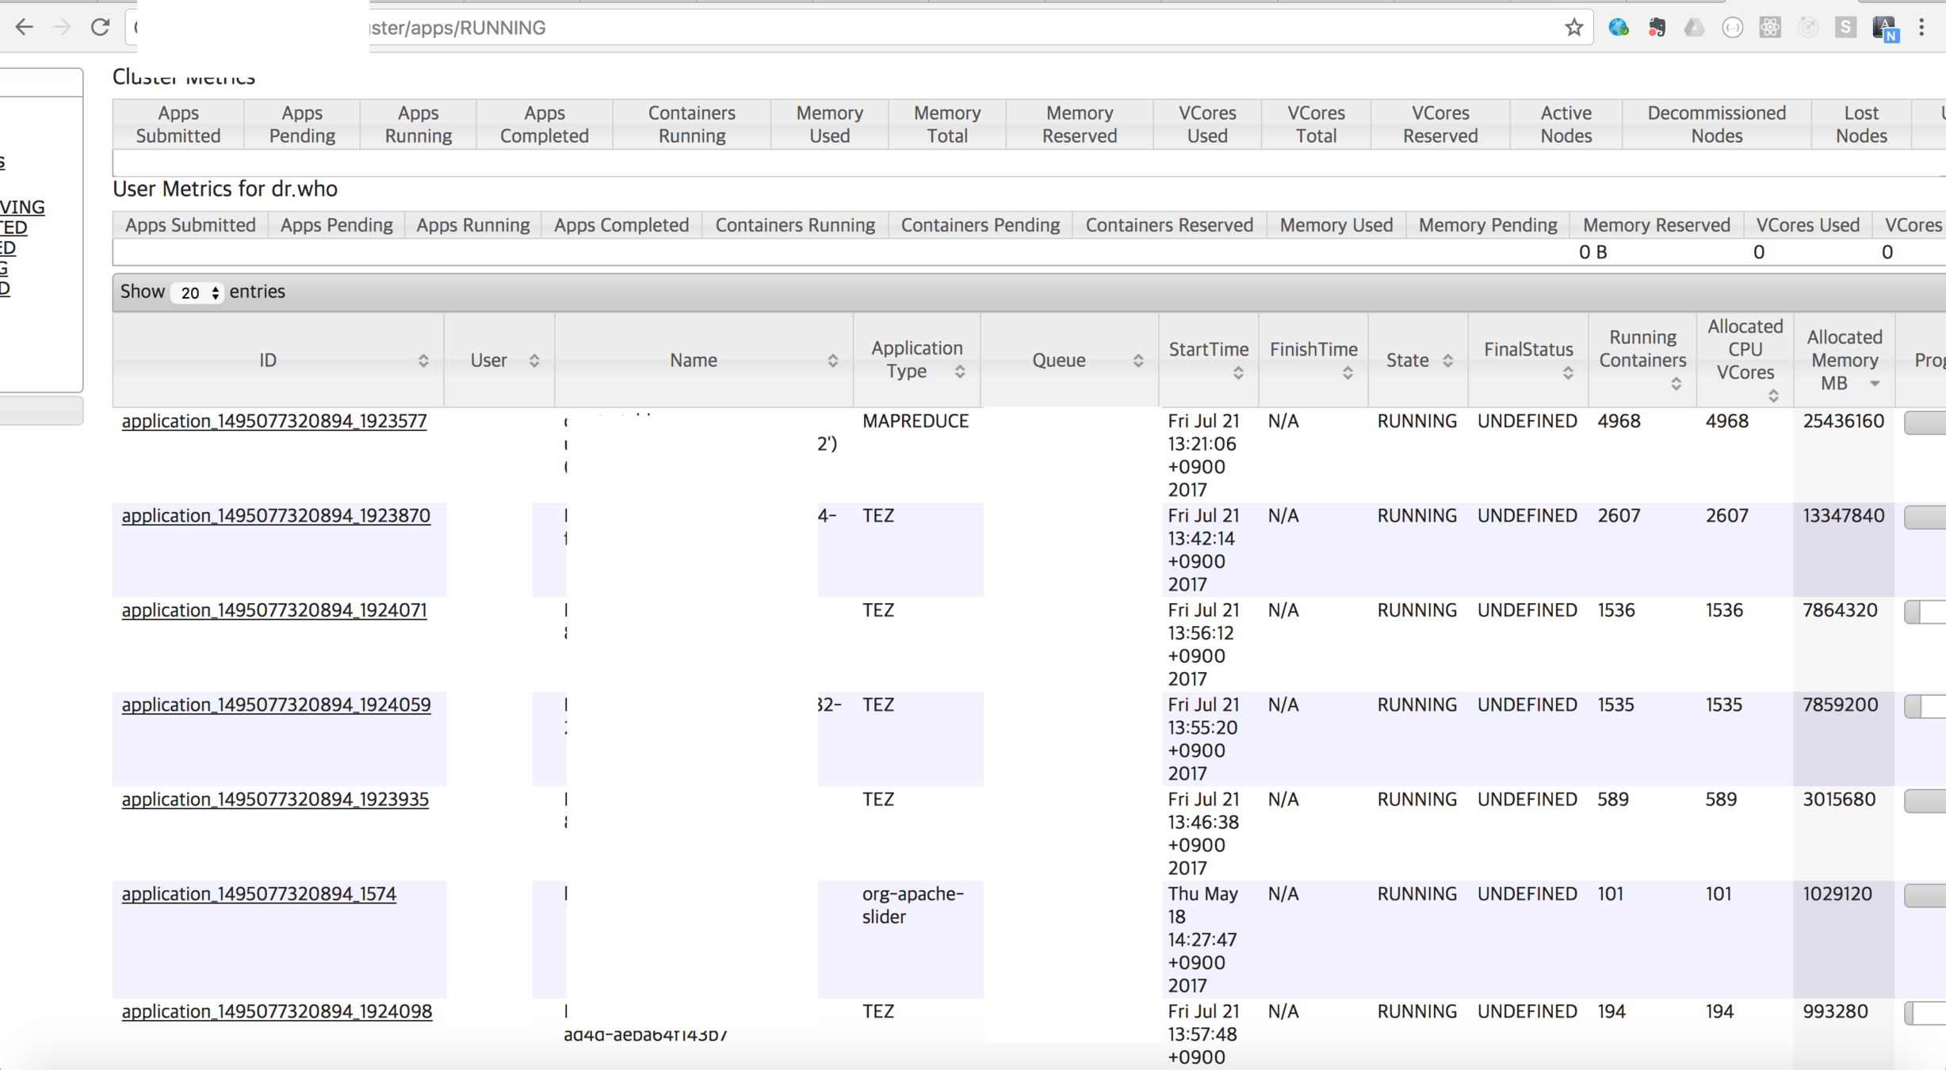Open the Chrome three-dot menu

pos(1921,28)
